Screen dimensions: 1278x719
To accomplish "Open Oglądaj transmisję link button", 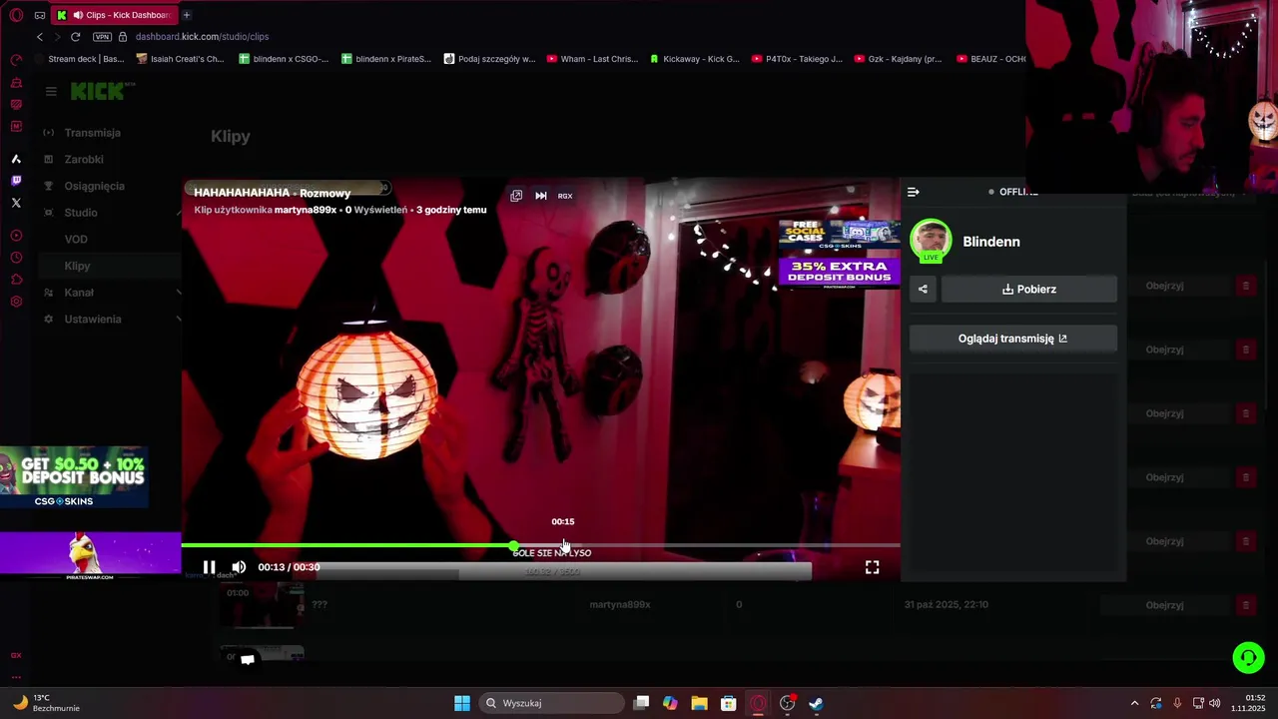I will (1013, 339).
